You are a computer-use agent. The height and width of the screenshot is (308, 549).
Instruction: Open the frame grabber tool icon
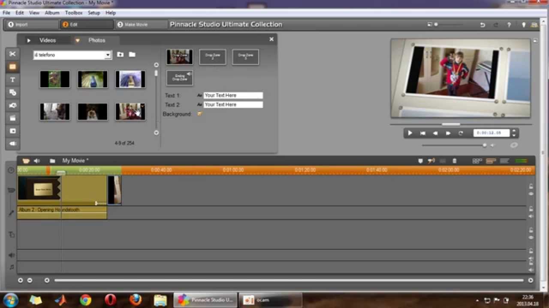(x=12, y=131)
